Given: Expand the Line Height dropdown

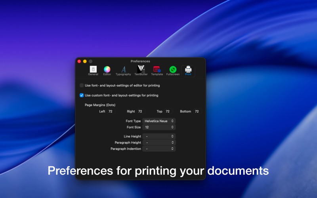Looking at the screenshot, I should pyautogui.click(x=159, y=136).
